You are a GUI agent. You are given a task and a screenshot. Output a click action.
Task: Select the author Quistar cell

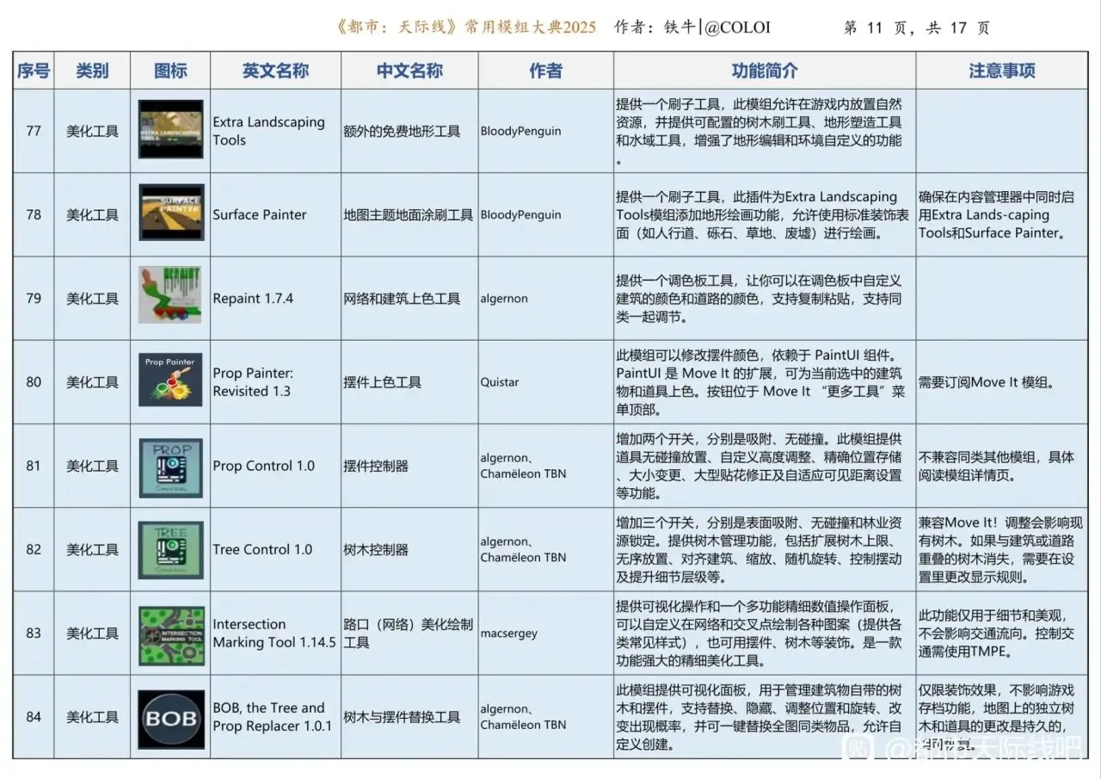[499, 382]
